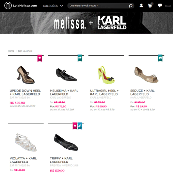Select Karl Lagerfeld breadcrumb item
The image size is (173, 183).
[25, 51]
